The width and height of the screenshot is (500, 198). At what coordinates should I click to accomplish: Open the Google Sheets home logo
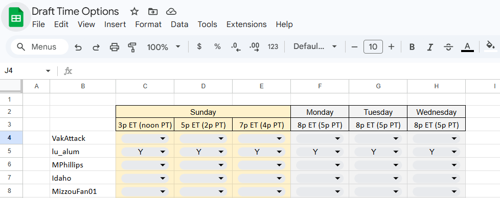(x=16, y=18)
